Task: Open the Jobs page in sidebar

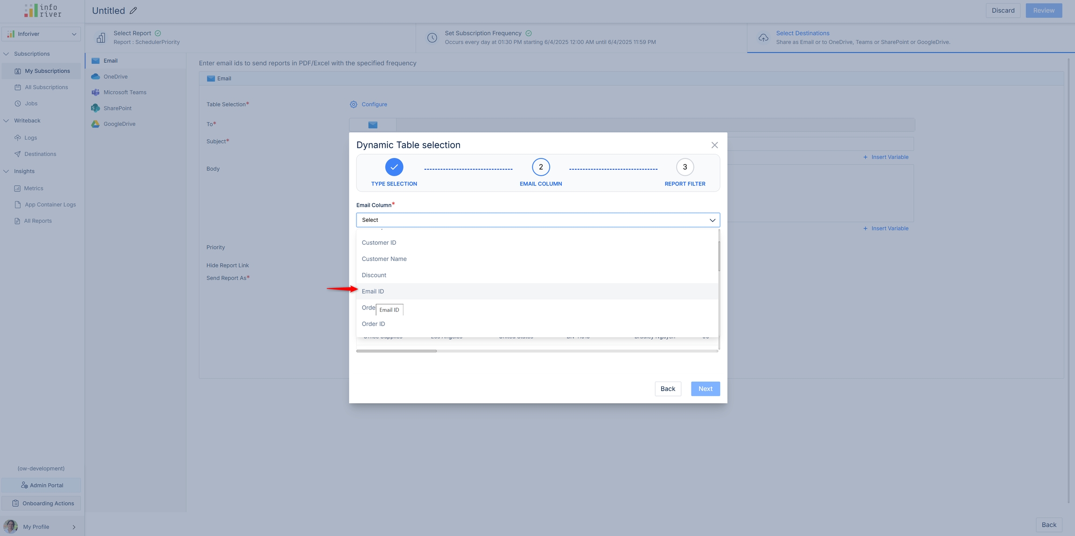Action: [31, 103]
